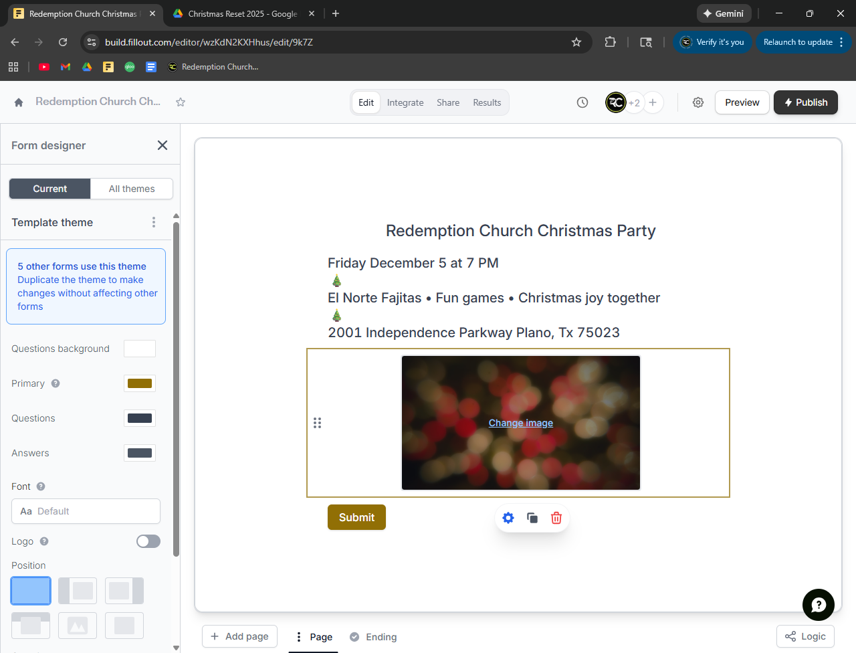This screenshot has width=856, height=653.
Task: Open help chat bubble
Action: (818, 605)
